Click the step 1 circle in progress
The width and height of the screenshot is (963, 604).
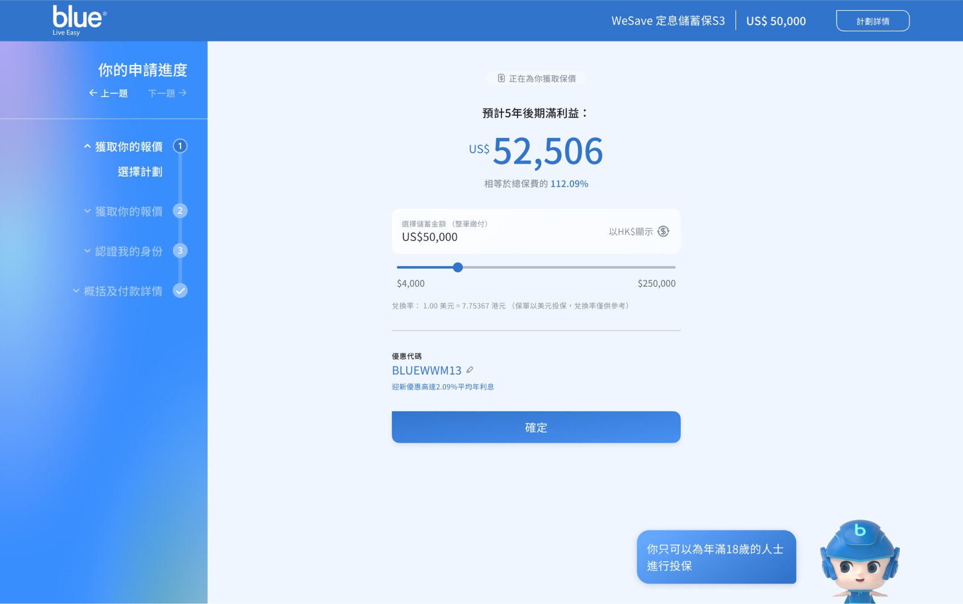point(180,146)
